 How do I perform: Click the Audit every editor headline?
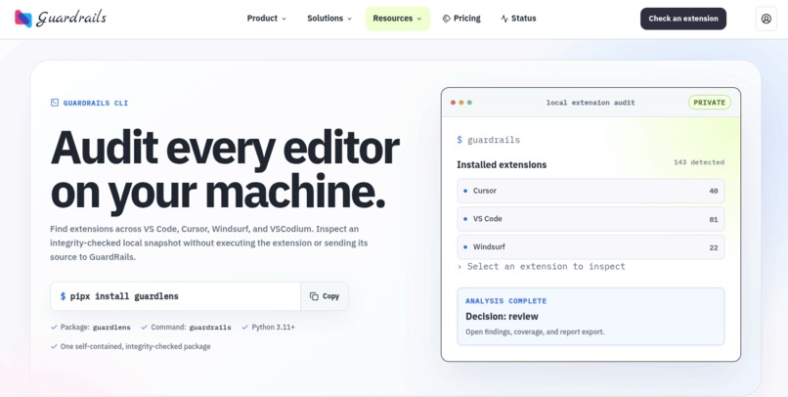(x=225, y=170)
